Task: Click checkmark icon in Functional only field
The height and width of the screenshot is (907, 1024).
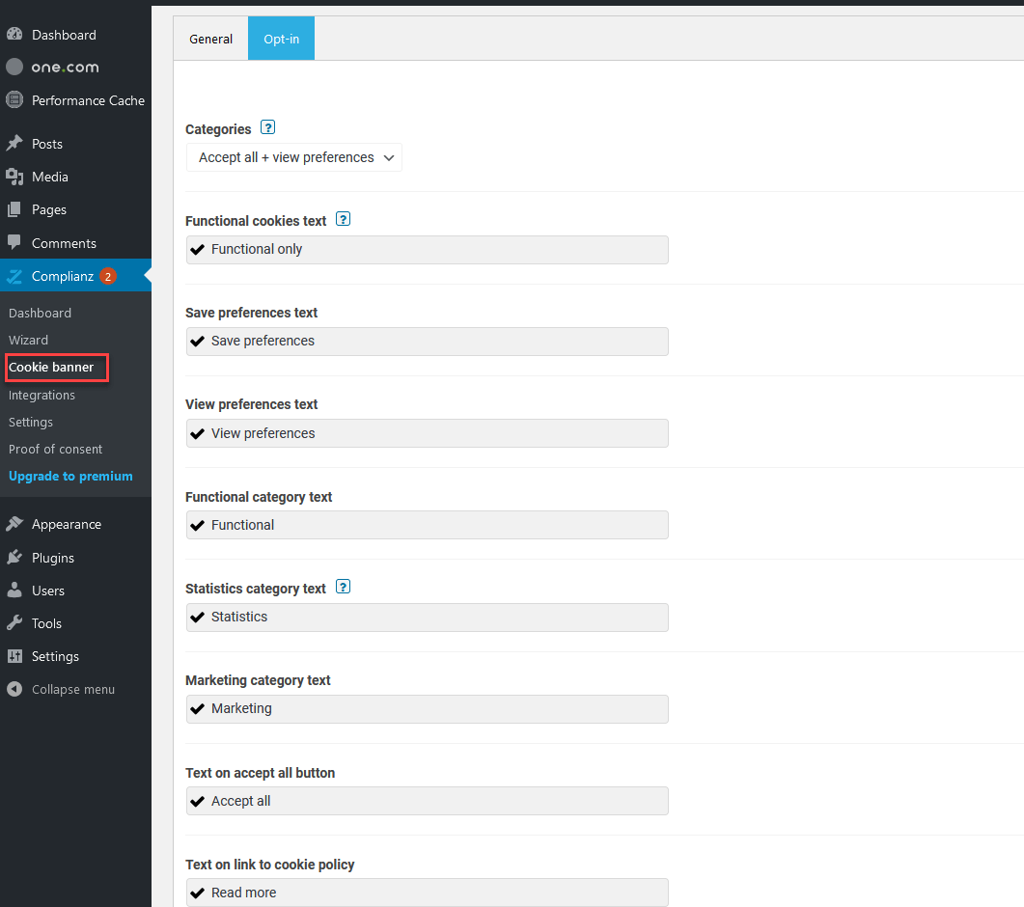Action: (x=197, y=250)
